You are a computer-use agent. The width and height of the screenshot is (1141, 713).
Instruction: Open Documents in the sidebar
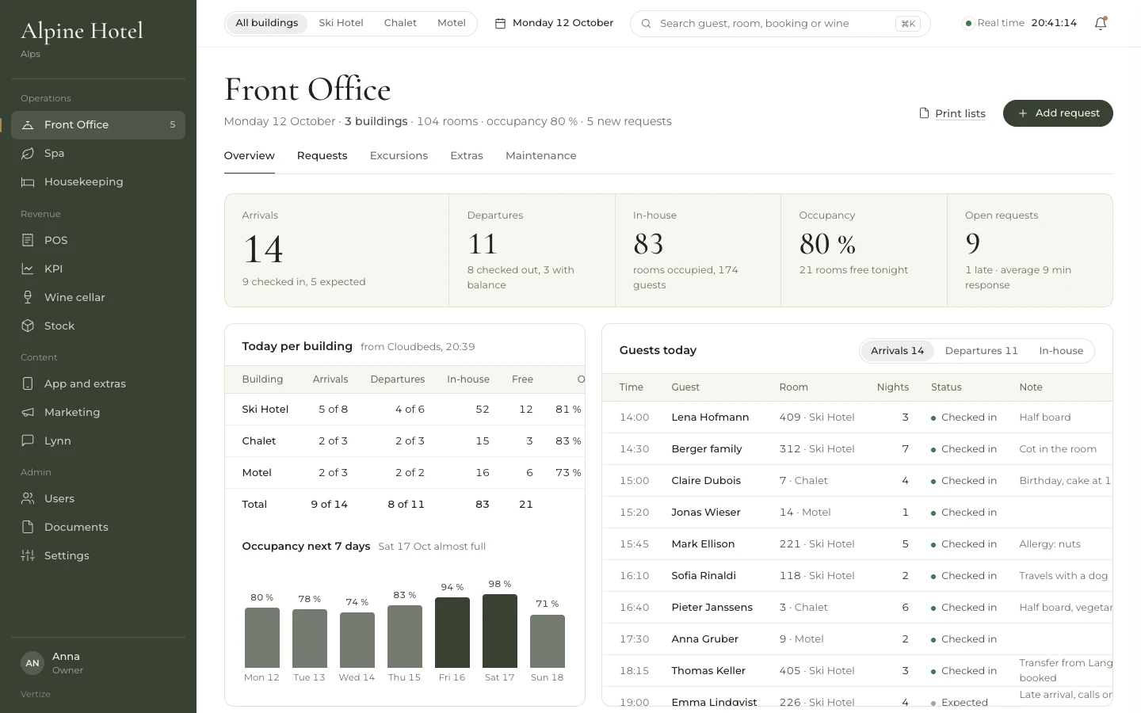click(x=98, y=528)
